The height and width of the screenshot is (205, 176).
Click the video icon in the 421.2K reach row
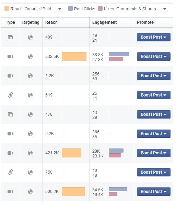(x=10, y=153)
